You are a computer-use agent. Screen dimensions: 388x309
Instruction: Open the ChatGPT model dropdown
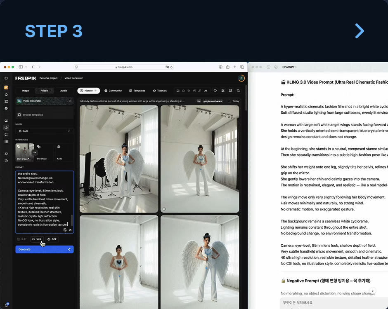[x=289, y=67]
